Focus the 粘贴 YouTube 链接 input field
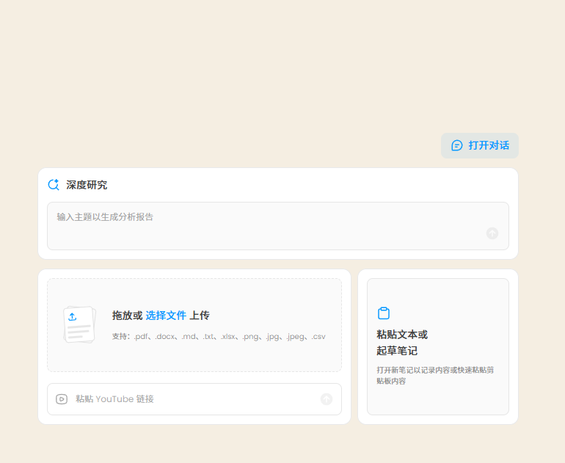Viewport: 565px width, 463px height. pyautogui.click(x=191, y=399)
